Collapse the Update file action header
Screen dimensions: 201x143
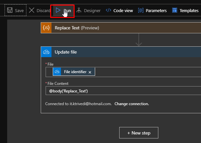coord(121,52)
